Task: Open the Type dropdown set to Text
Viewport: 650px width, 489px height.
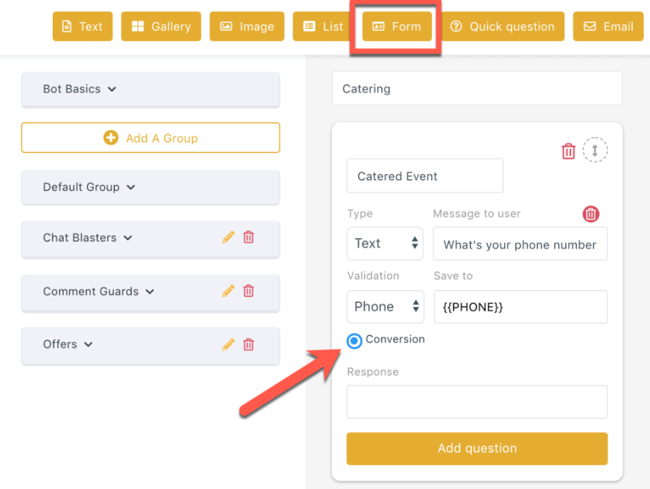Action: 385,243
